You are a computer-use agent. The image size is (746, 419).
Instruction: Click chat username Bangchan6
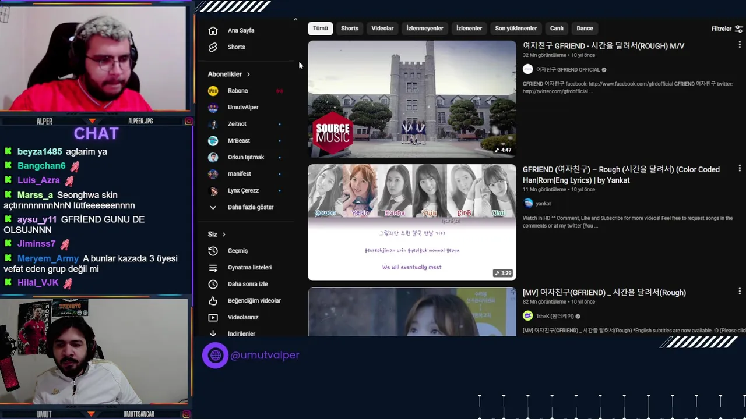tap(41, 166)
